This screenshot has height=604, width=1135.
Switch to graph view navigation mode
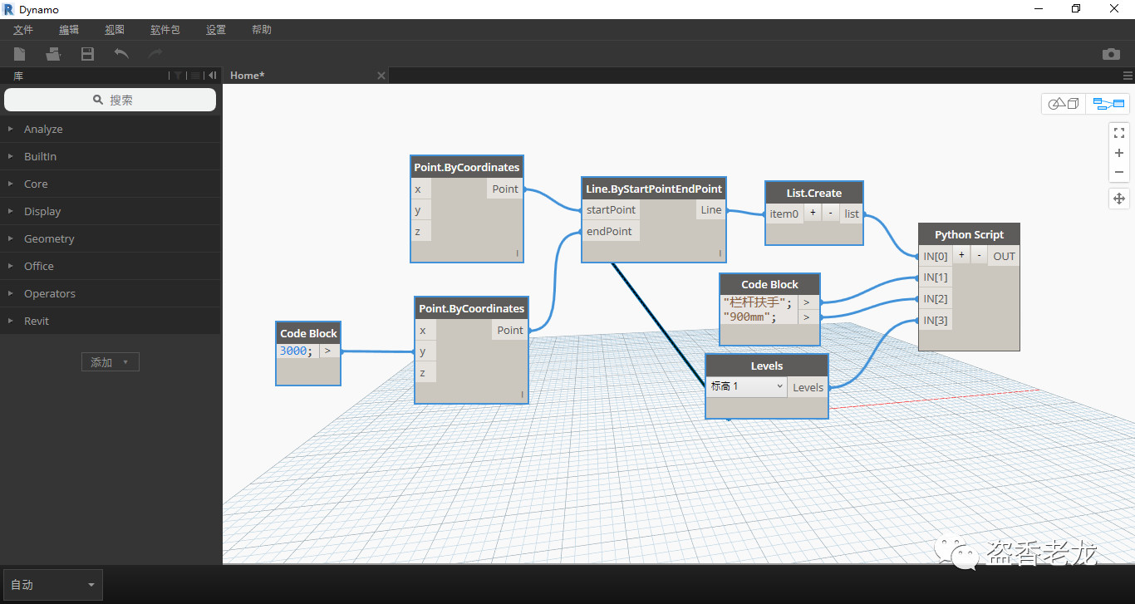coord(1108,104)
